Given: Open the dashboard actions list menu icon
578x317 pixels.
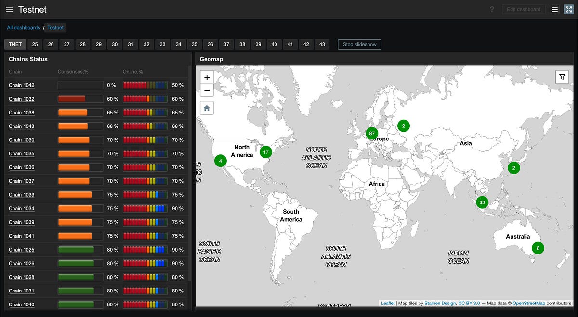Looking at the screenshot, I should click(x=554, y=10).
